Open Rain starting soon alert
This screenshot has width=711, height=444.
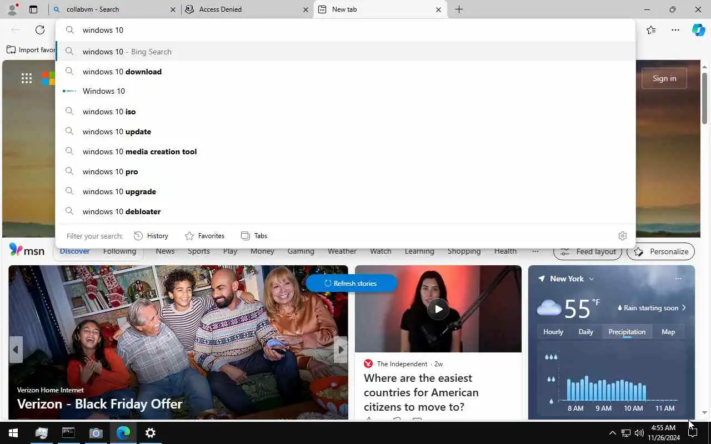652,307
